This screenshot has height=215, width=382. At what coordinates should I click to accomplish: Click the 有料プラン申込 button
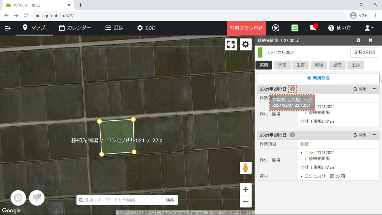click(x=246, y=28)
